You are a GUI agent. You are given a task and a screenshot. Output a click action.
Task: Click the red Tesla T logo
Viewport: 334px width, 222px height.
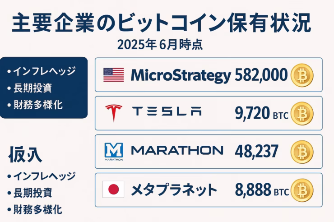click(x=114, y=113)
